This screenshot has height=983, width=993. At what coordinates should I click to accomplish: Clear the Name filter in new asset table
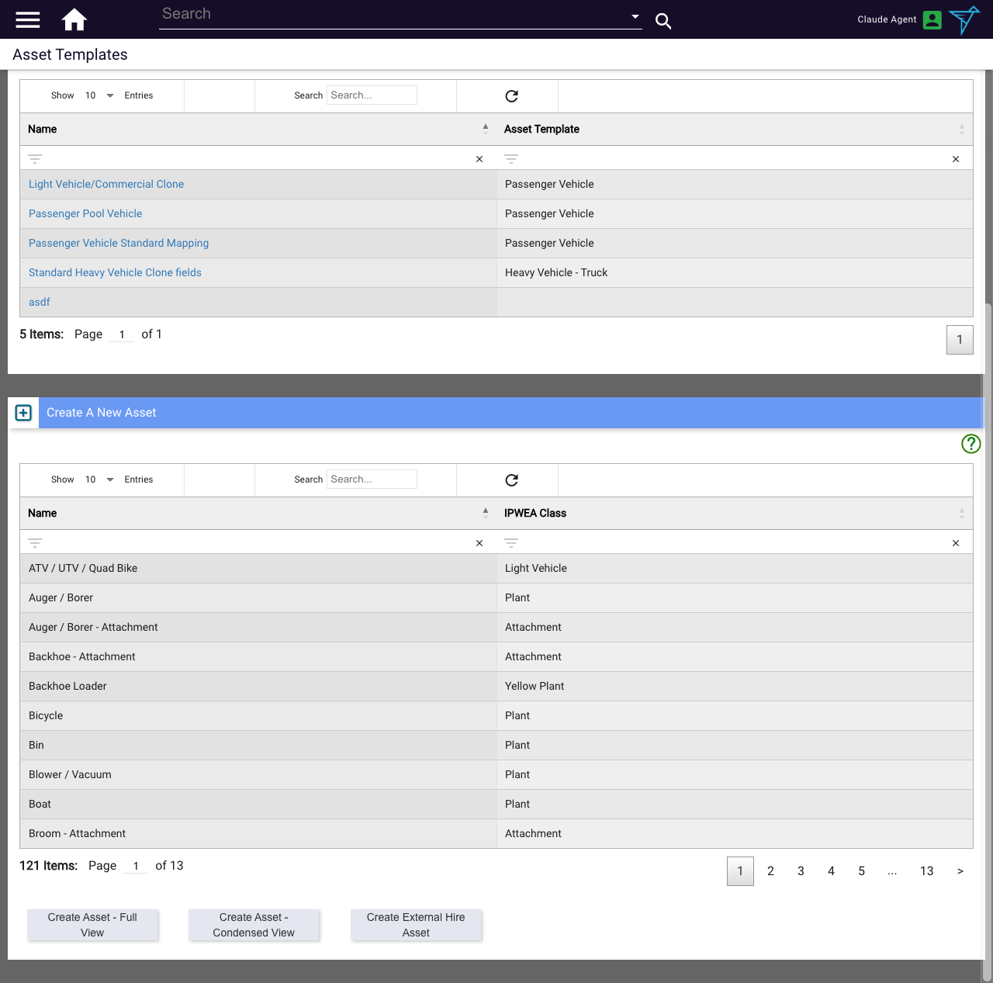click(x=479, y=543)
